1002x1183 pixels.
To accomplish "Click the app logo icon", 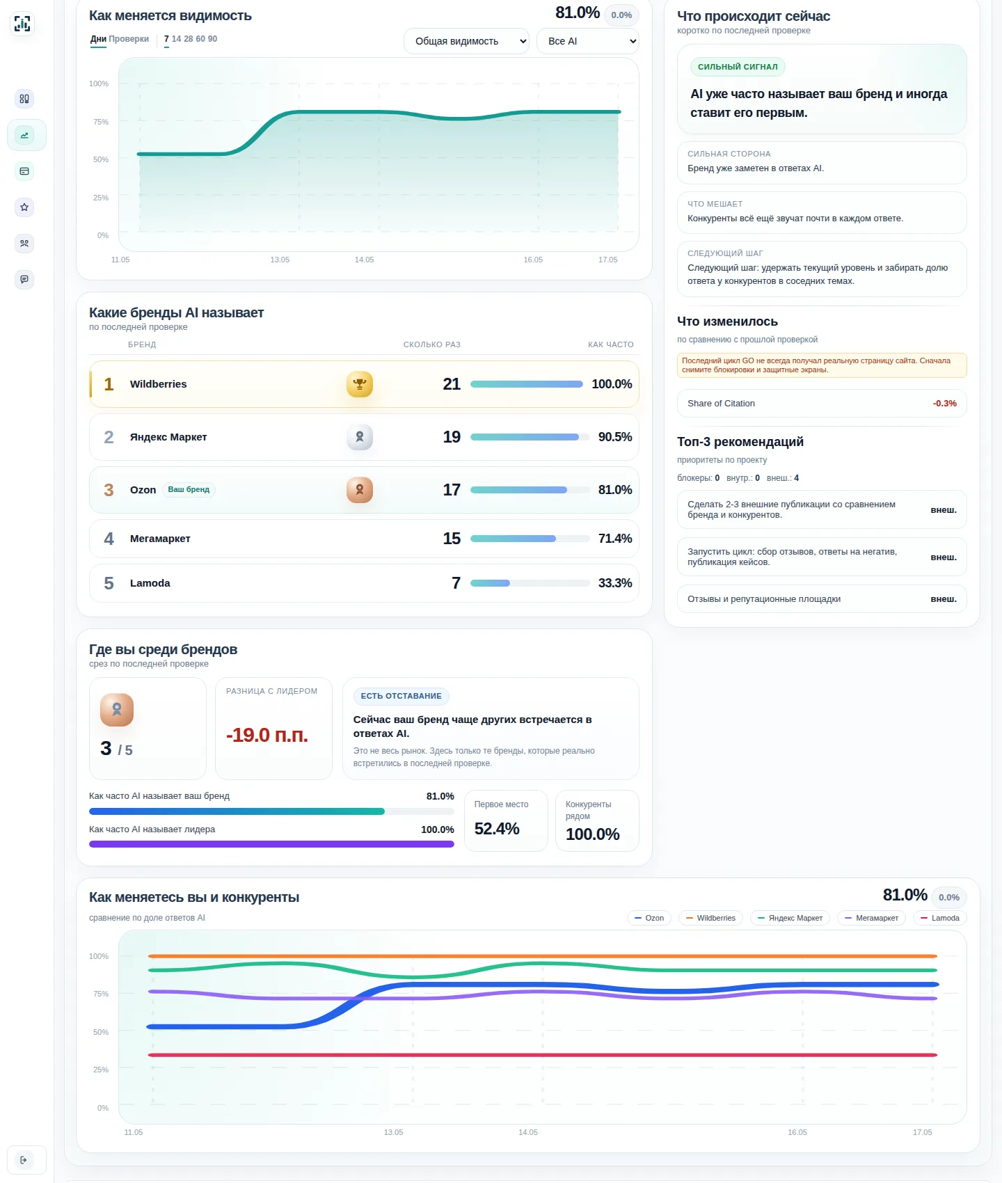I will (x=23, y=24).
